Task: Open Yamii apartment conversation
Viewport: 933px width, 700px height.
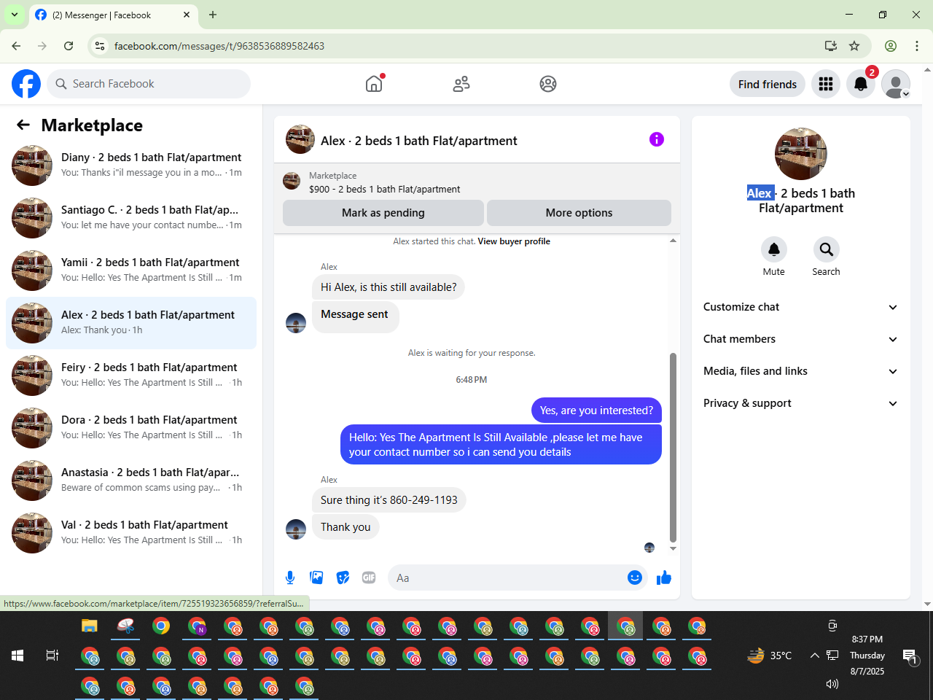Action: 131,271
